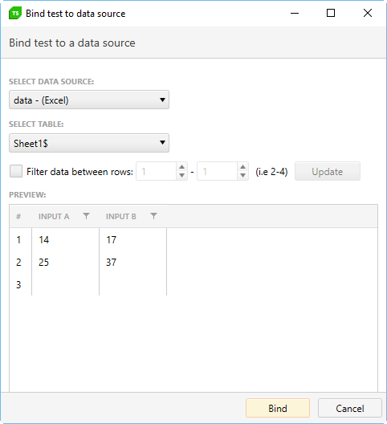Viewport: 387px width, 424px height.
Task: Increase the second row filter value
Action: [x=242, y=166]
